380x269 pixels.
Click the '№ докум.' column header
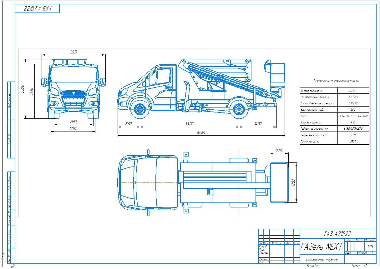pos(276,243)
